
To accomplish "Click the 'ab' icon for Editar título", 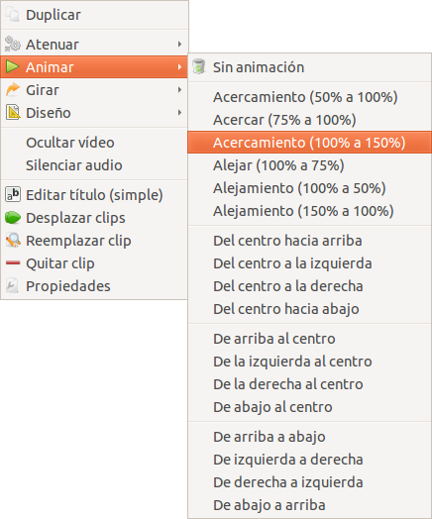I will [x=13, y=194].
